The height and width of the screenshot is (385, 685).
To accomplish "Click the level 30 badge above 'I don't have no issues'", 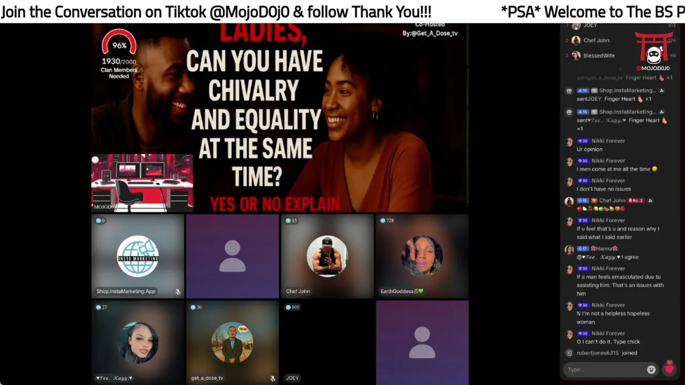I will tap(583, 181).
